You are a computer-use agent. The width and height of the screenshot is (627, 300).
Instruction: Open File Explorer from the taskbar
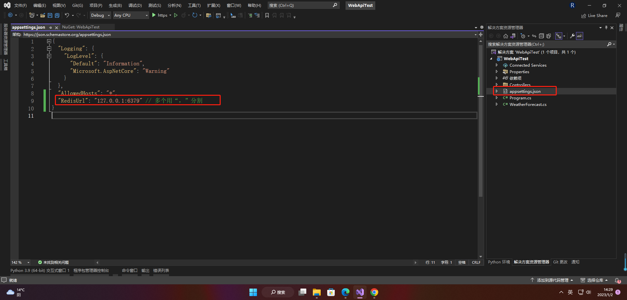317,292
